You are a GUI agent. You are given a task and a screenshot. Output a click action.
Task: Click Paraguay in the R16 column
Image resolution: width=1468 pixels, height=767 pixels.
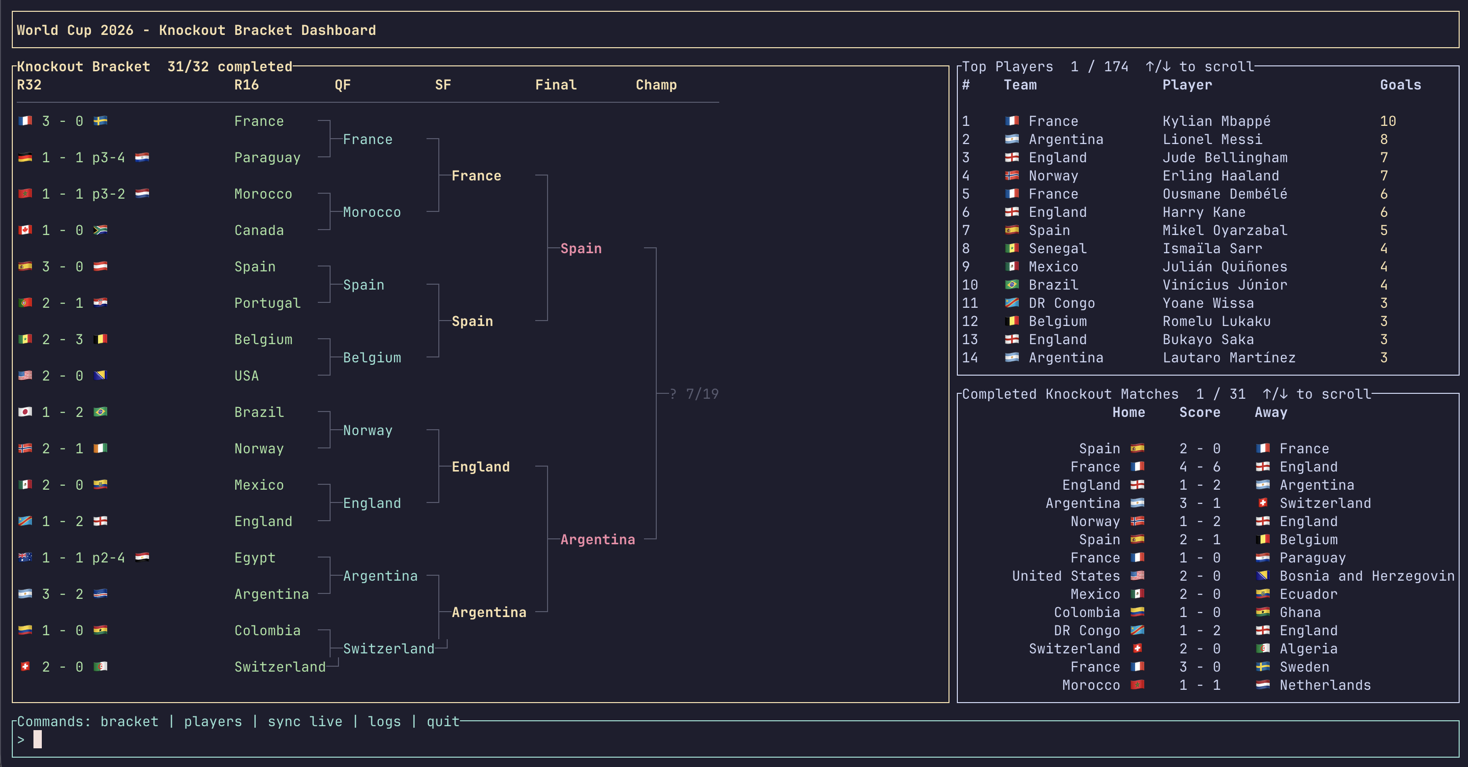point(267,157)
